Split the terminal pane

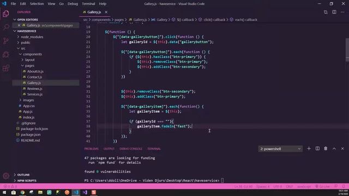click(x=317, y=149)
